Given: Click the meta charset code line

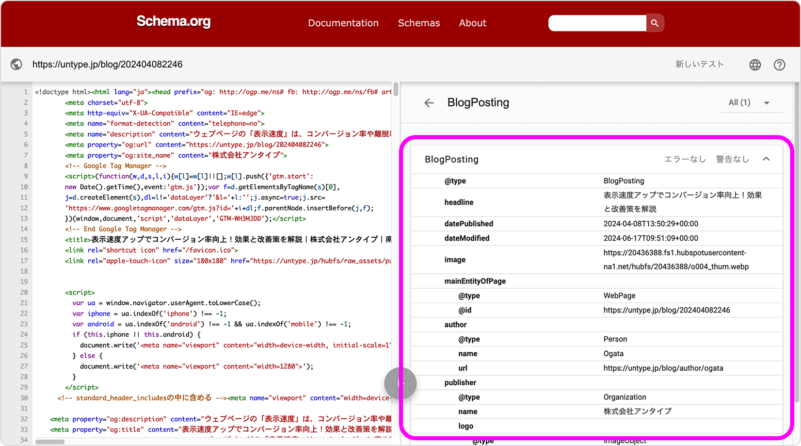Looking at the screenshot, I should click(106, 103).
